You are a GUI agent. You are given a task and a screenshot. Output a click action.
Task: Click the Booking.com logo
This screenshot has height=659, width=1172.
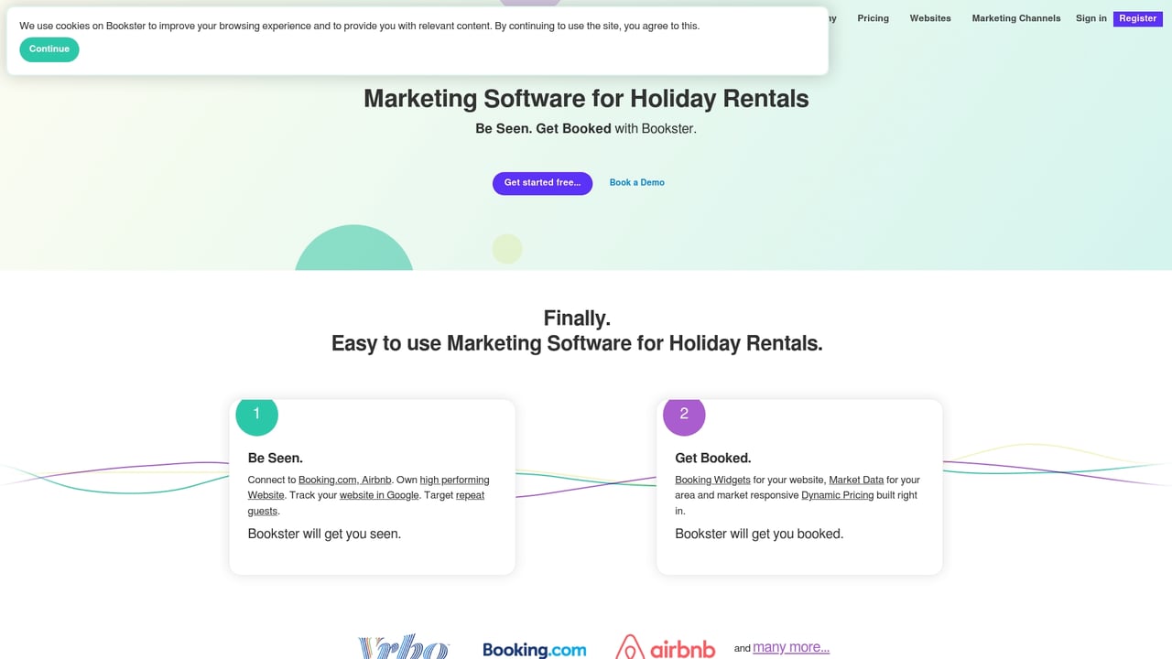534,650
